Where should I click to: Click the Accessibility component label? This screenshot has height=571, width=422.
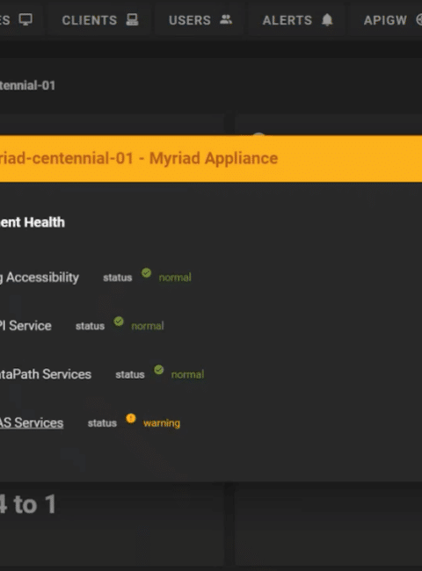tap(40, 278)
